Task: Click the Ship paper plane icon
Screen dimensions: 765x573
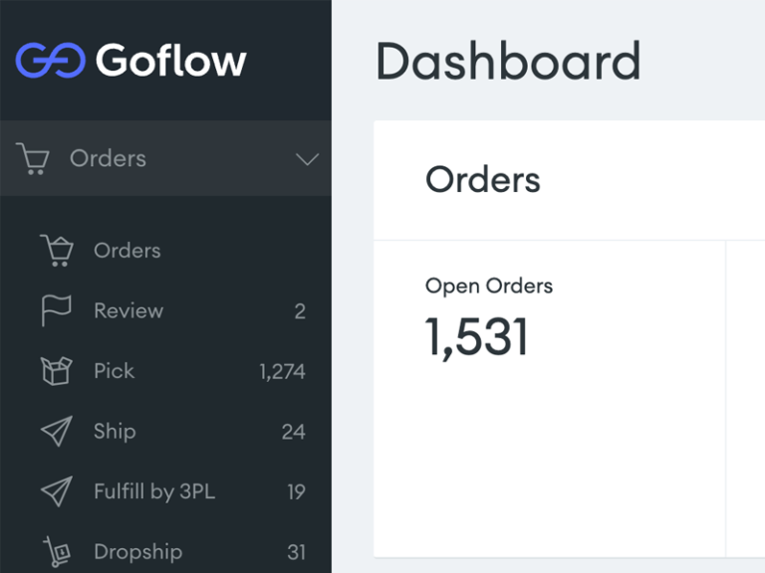Action: (x=56, y=431)
